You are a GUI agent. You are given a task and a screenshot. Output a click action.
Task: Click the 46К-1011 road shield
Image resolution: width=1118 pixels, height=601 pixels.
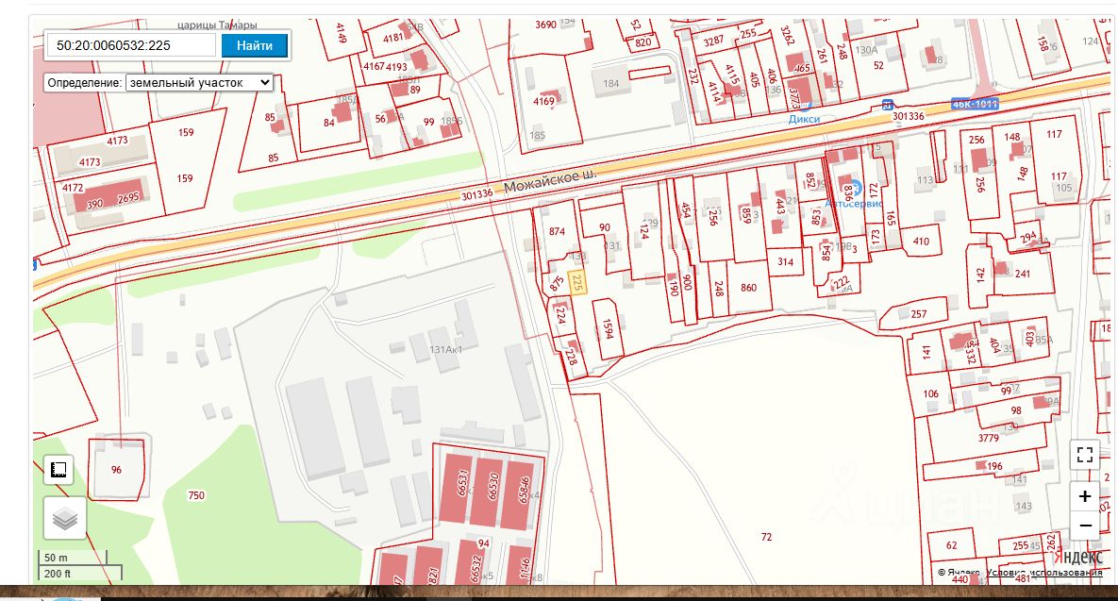[975, 104]
